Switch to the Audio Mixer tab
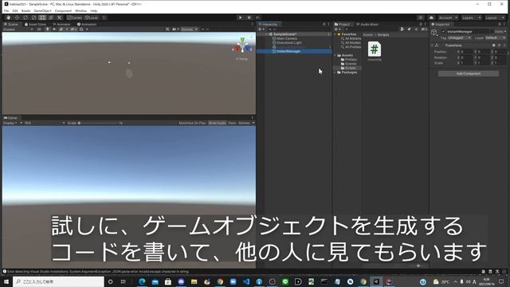This screenshot has height=287, width=510. tap(367, 24)
